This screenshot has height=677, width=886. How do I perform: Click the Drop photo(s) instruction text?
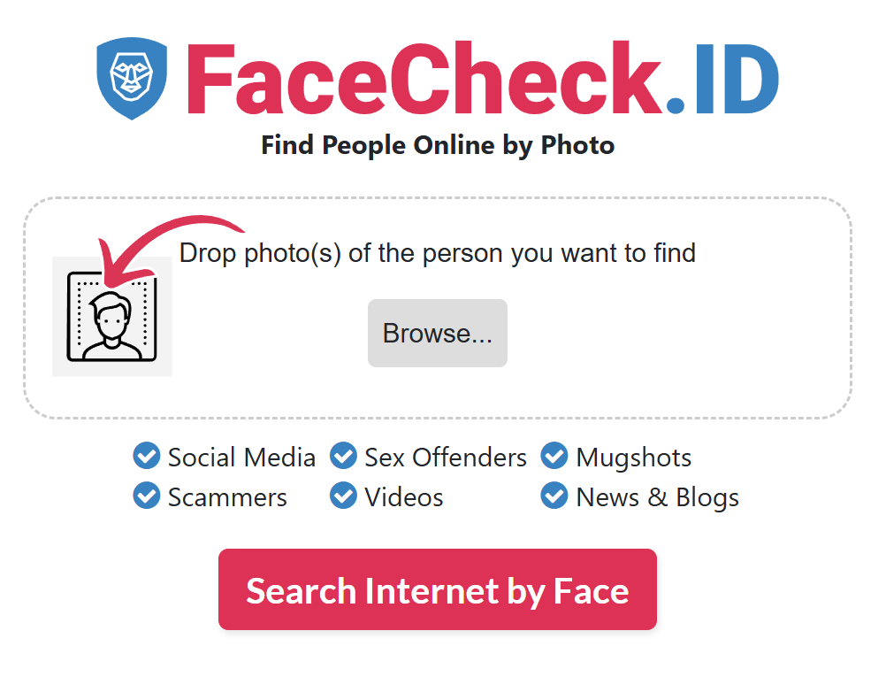coord(438,254)
